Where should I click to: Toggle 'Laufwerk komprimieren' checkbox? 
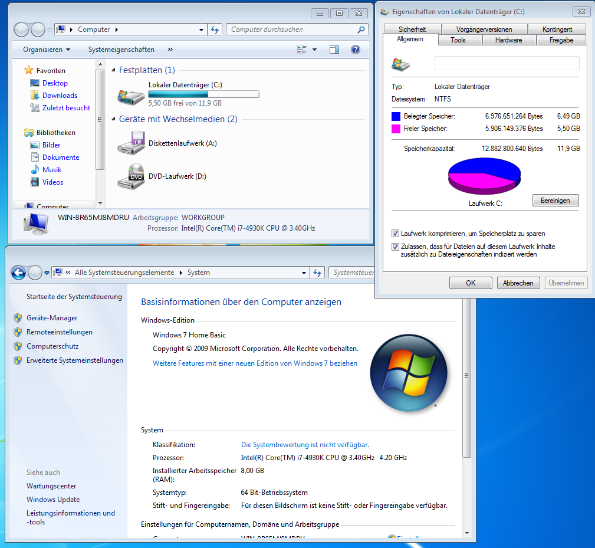395,234
